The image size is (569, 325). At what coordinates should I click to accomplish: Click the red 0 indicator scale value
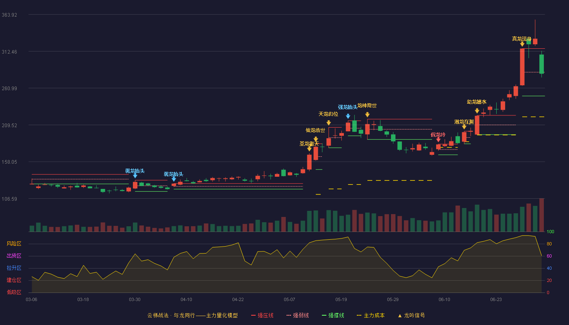548,292
